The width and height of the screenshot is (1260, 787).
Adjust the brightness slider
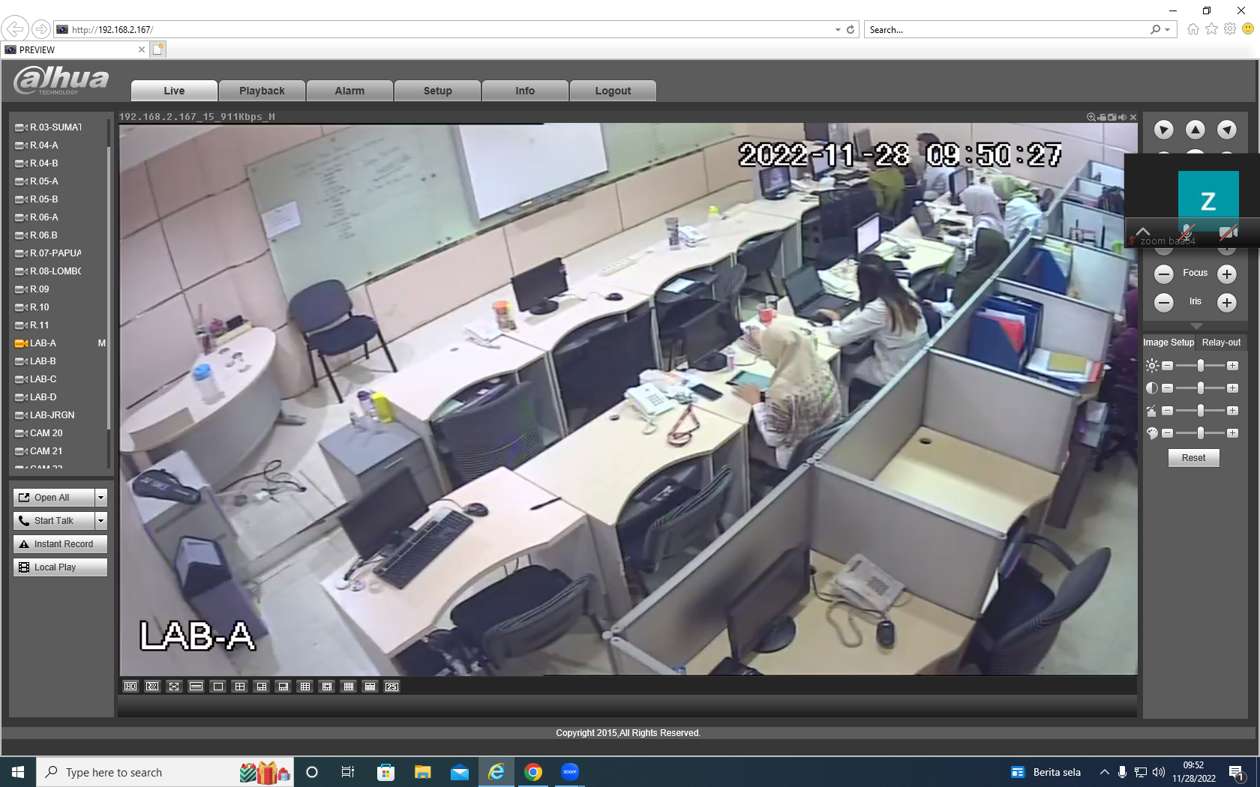(x=1200, y=366)
